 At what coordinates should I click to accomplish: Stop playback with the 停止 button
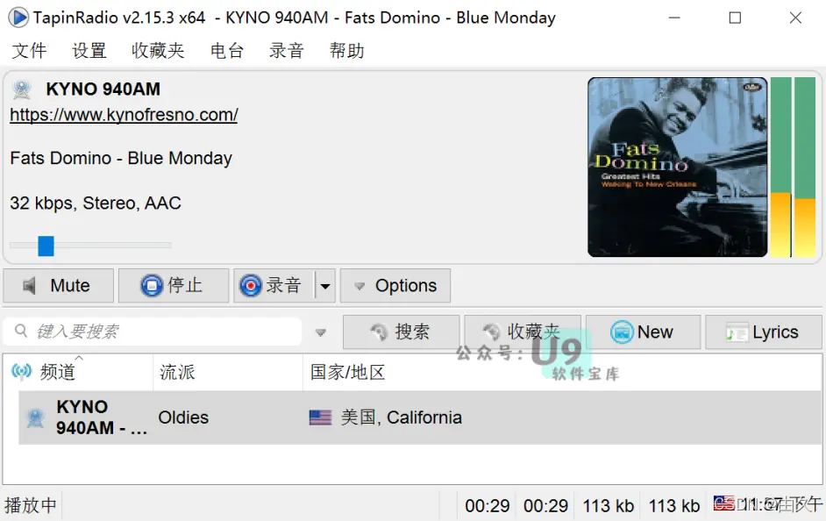(x=174, y=286)
